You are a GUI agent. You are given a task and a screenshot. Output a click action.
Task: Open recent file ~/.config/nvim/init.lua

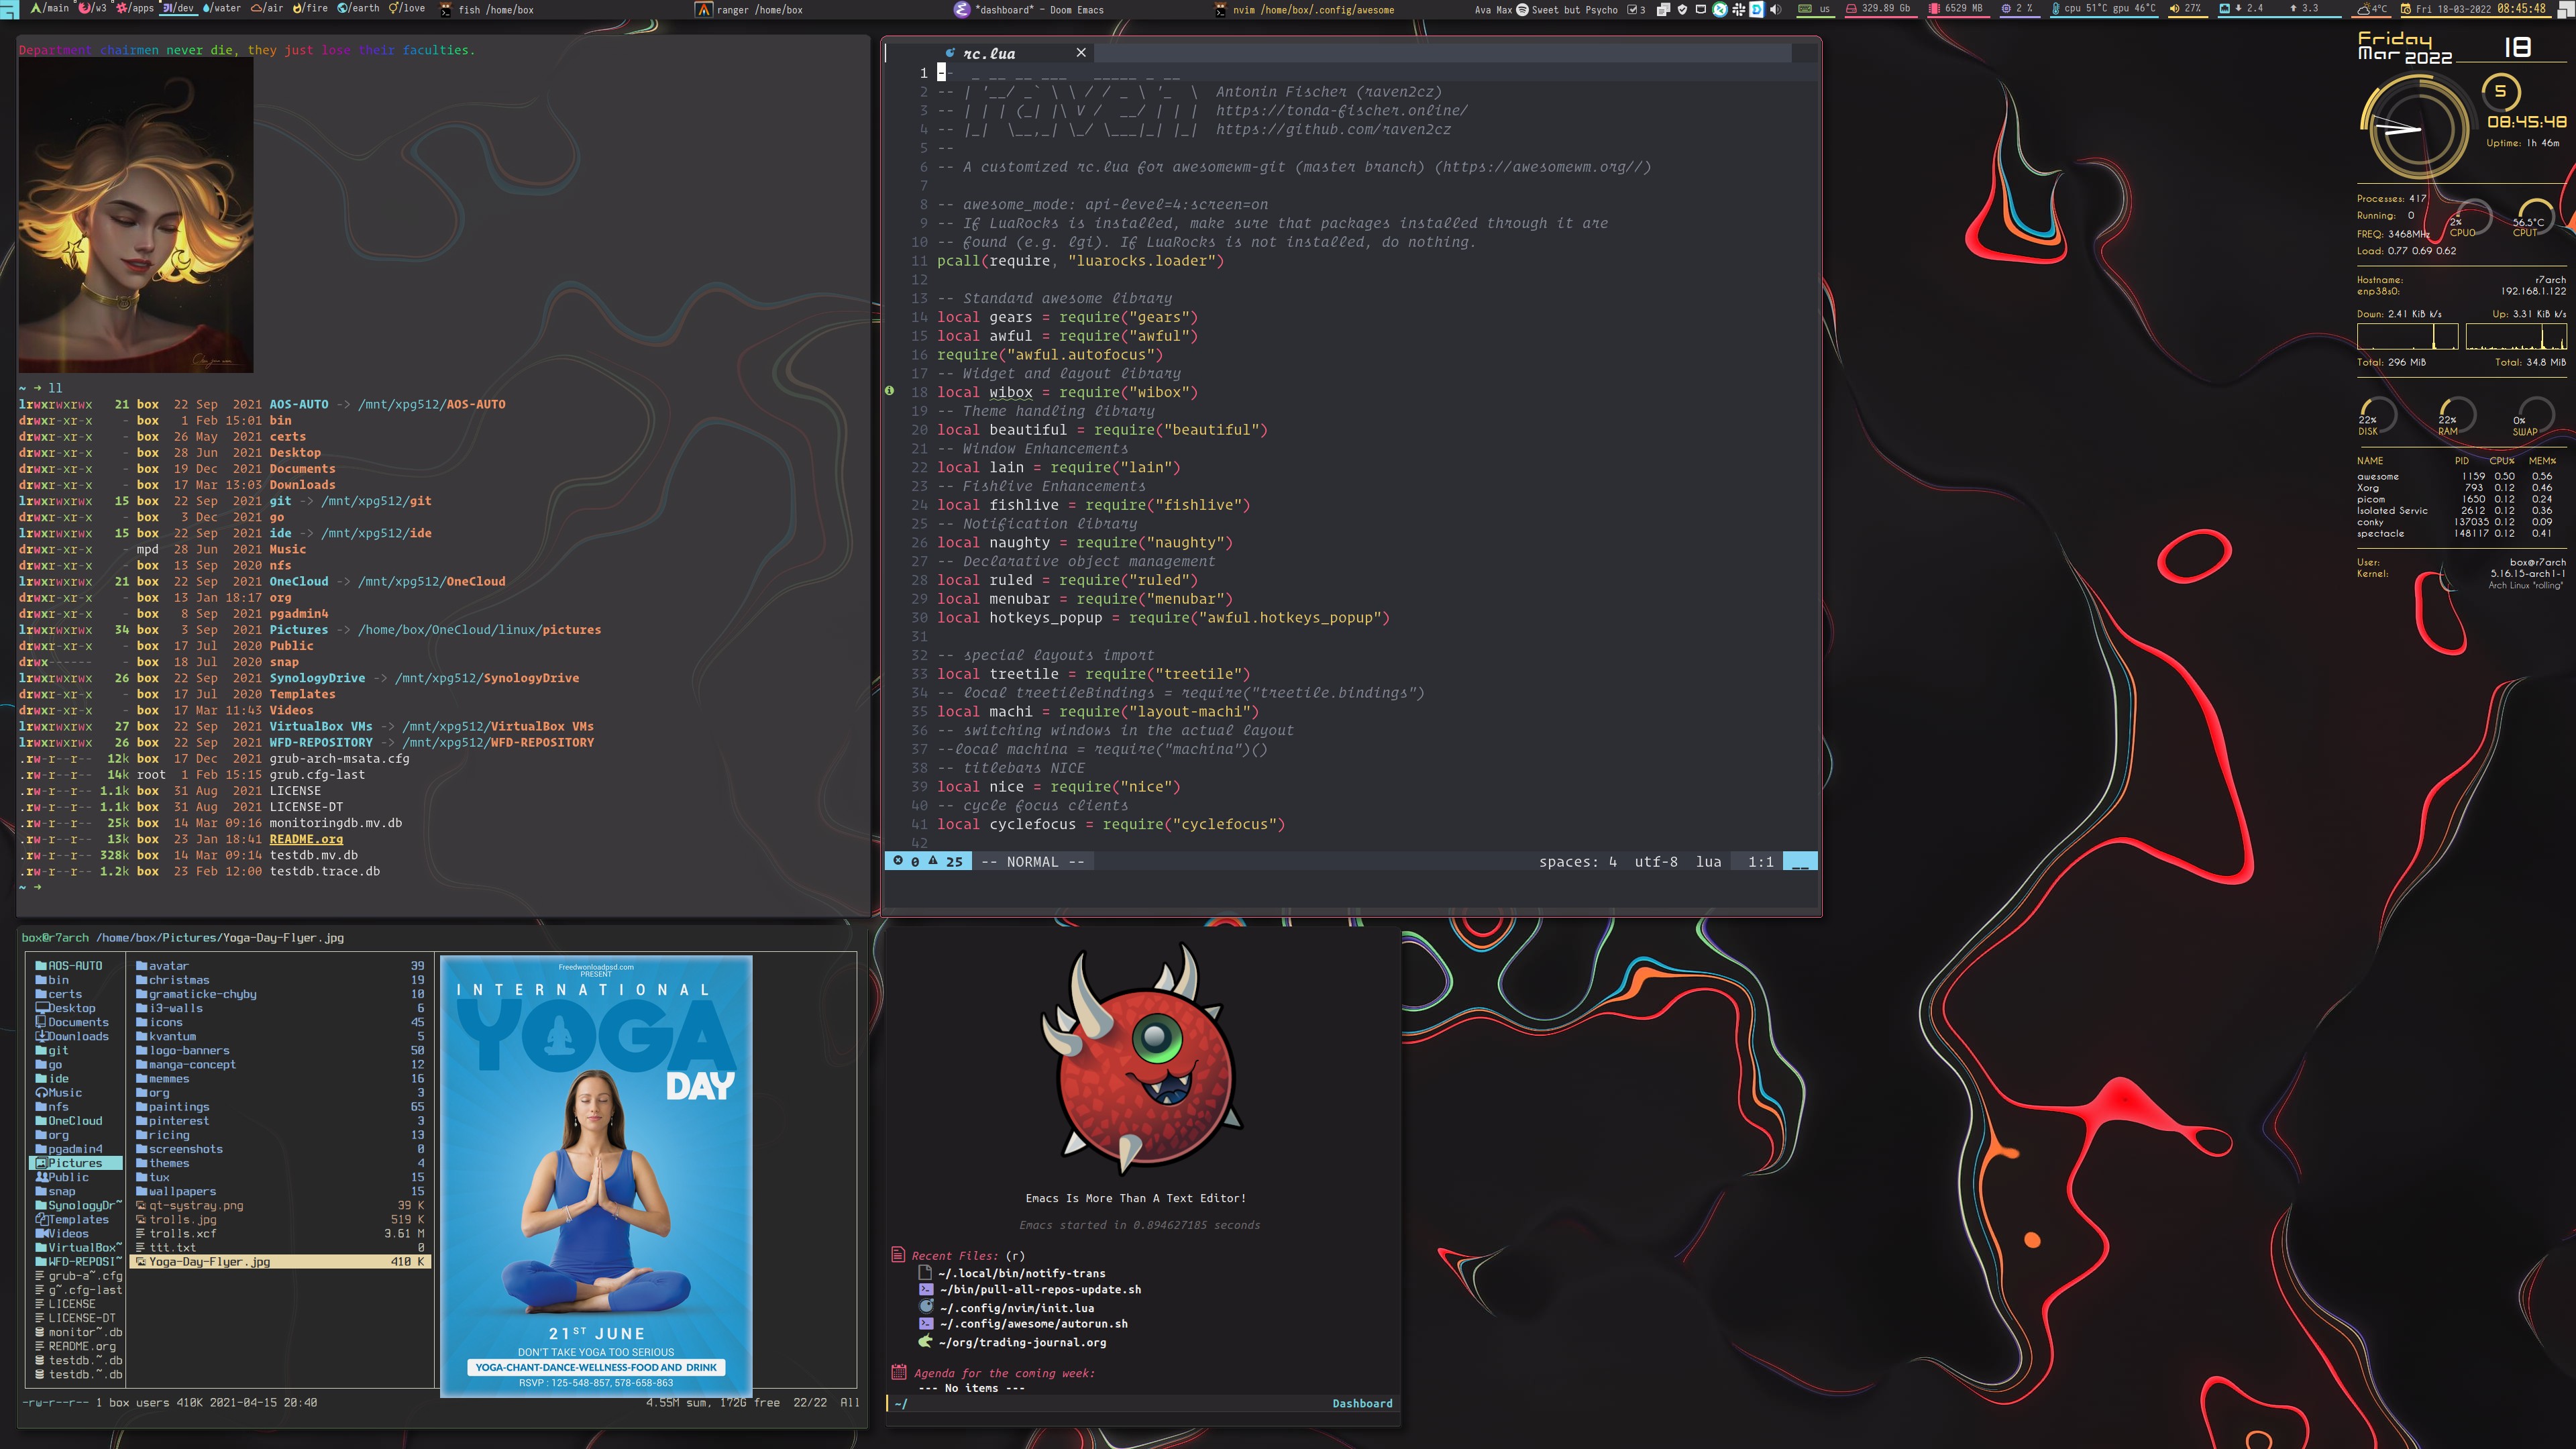click(x=1017, y=1308)
